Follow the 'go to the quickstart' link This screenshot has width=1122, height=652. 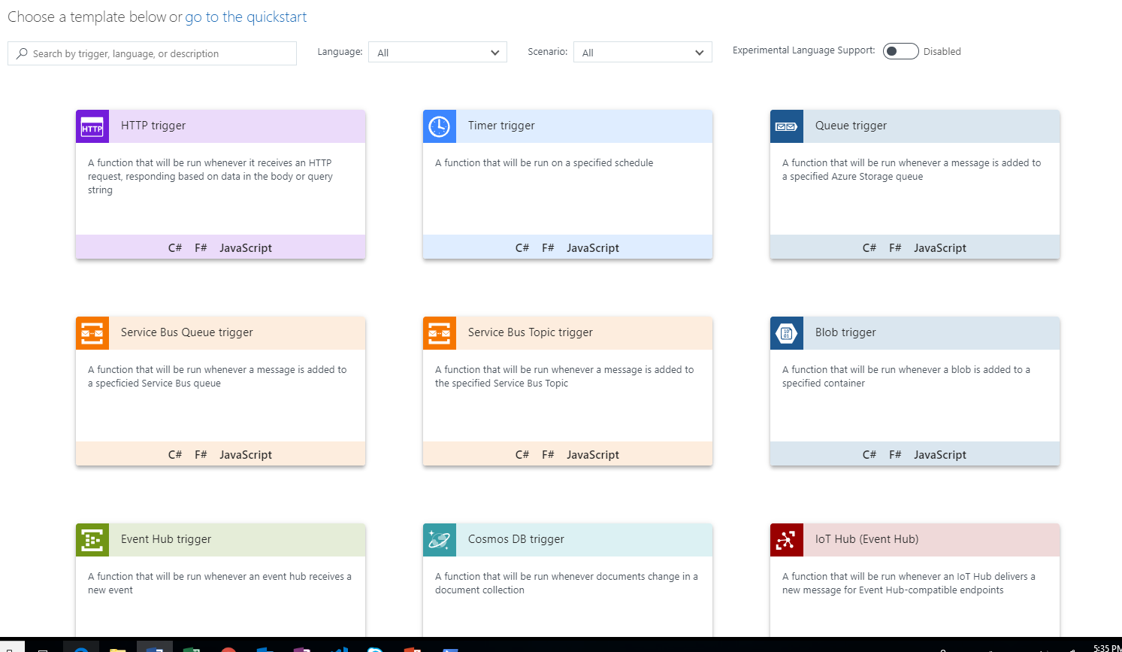click(x=246, y=17)
